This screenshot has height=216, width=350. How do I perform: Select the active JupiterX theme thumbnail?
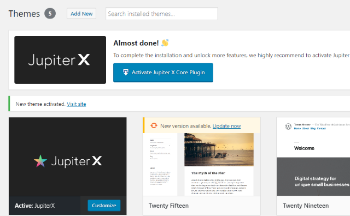point(68,157)
